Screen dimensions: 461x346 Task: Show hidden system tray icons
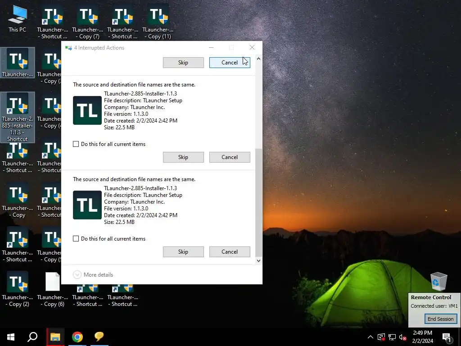pos(371,337)
